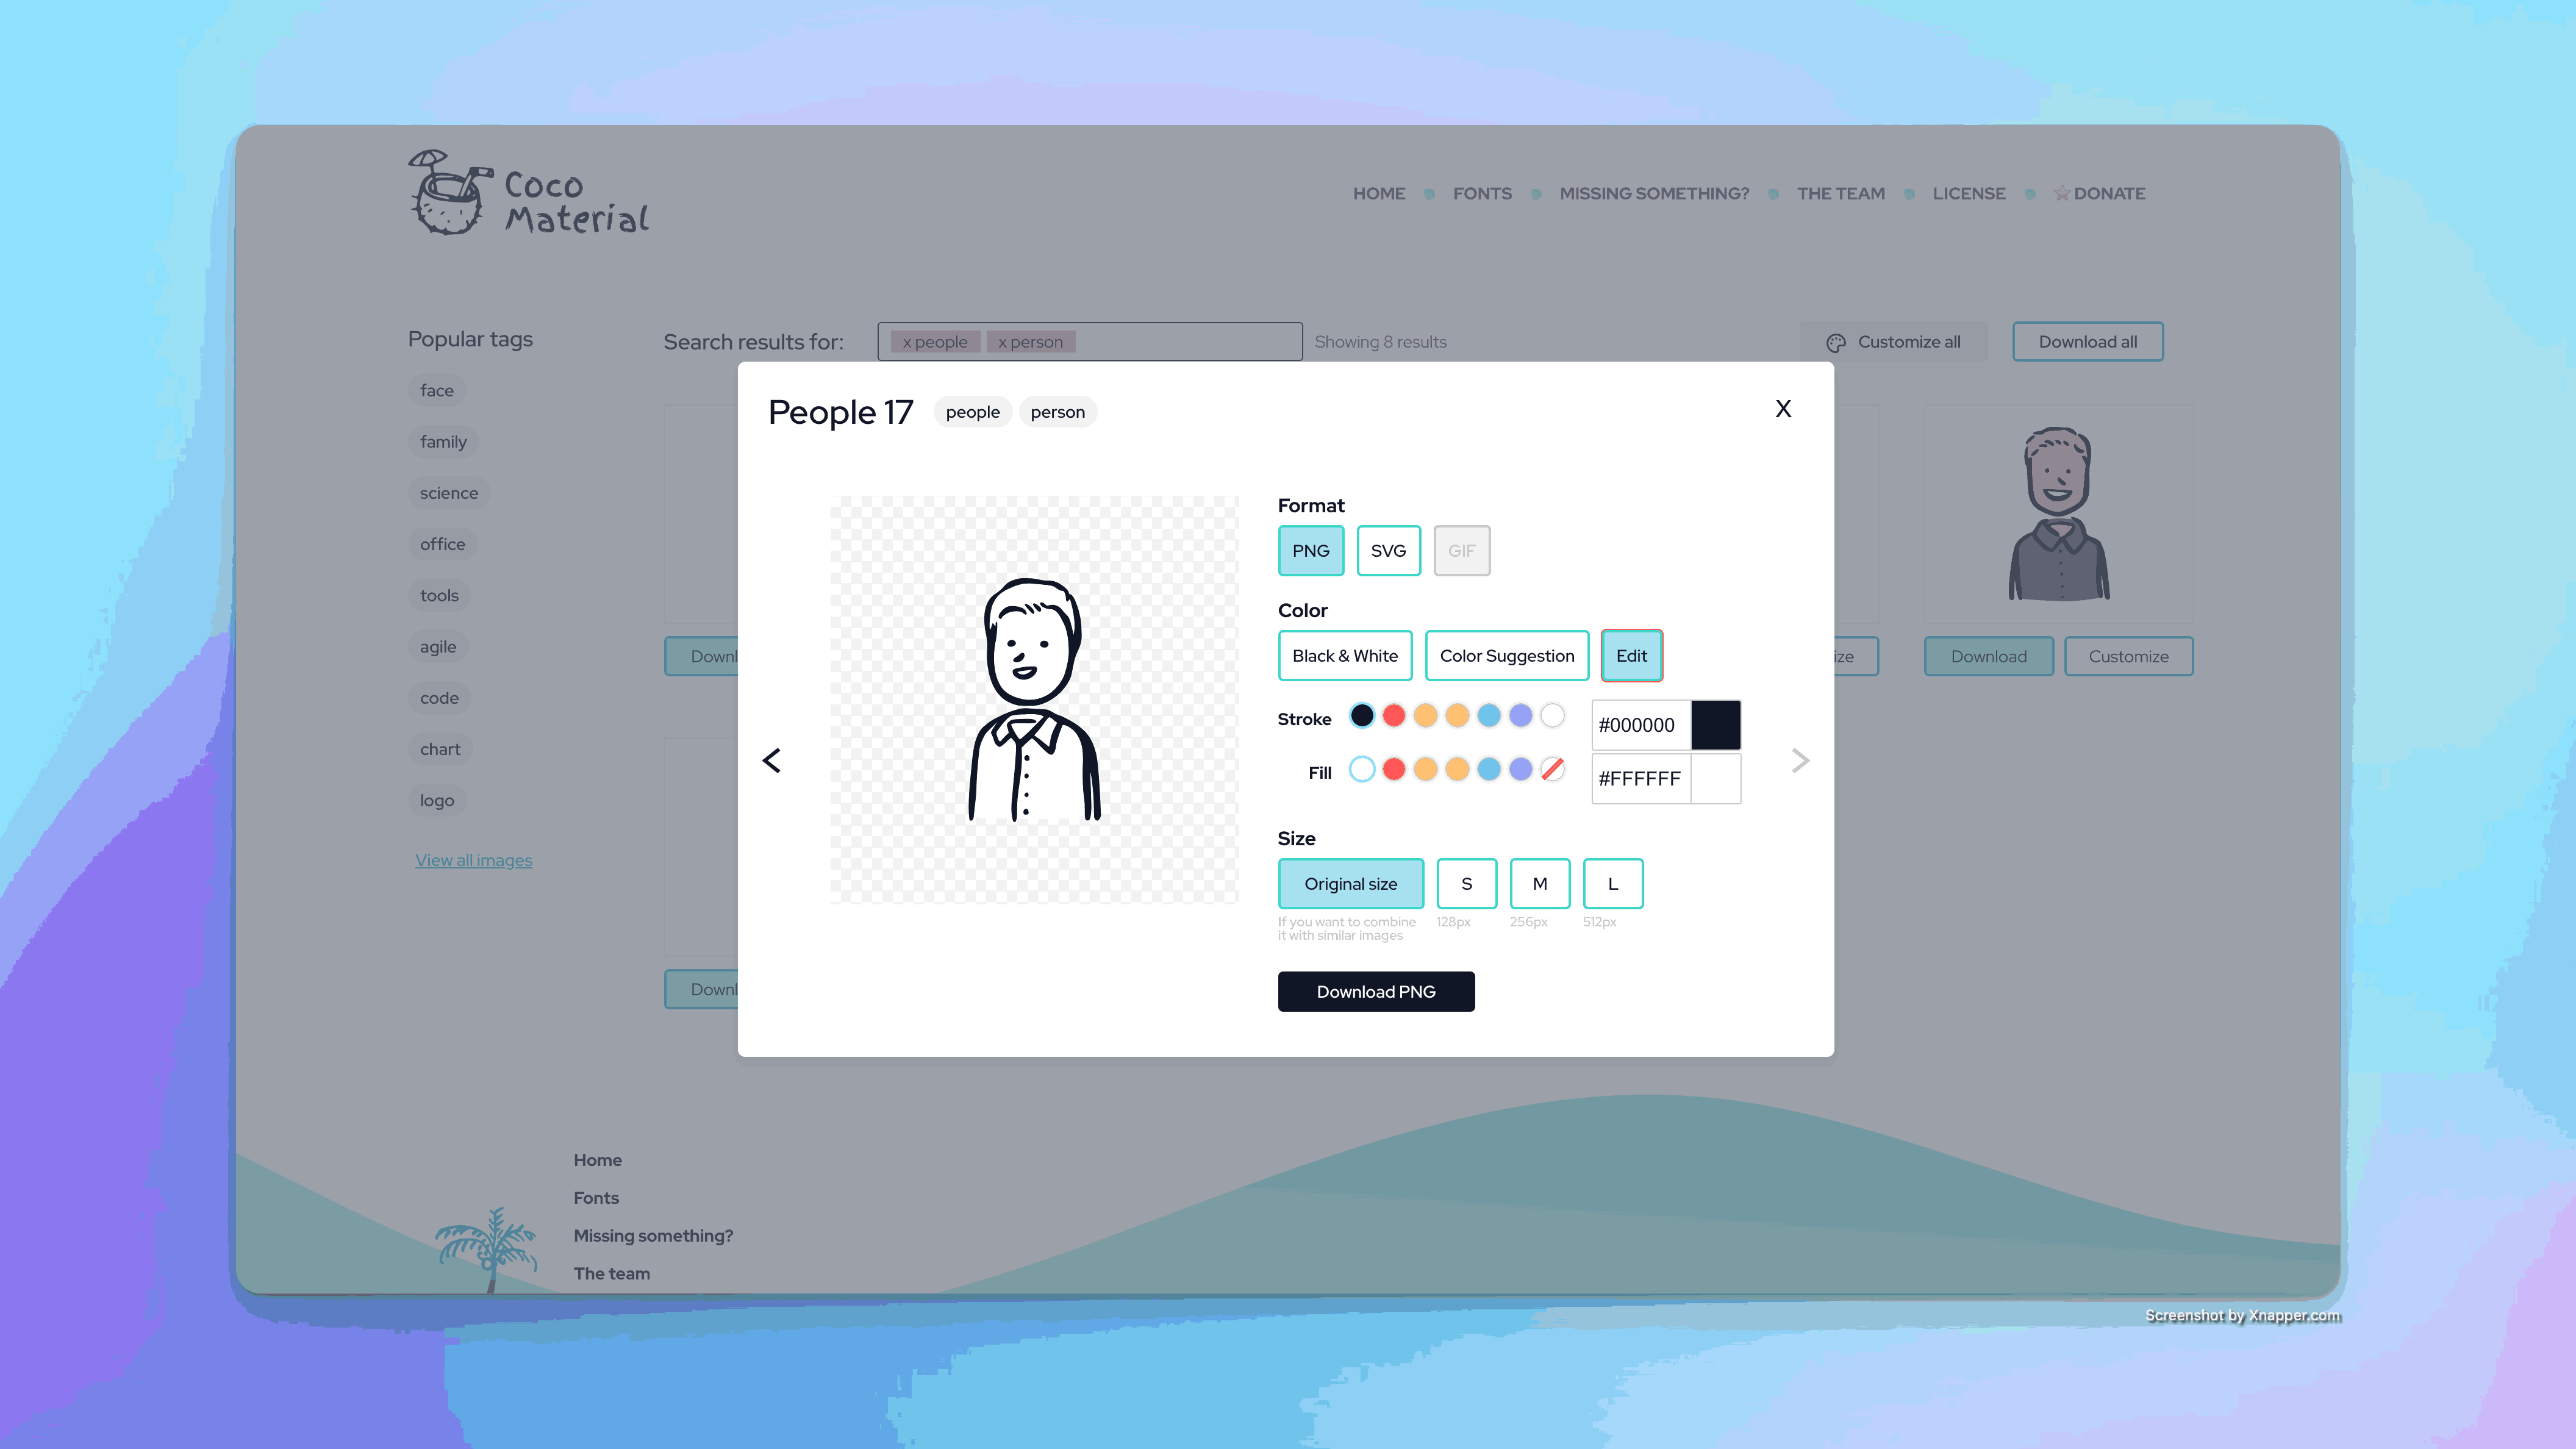The width and height of the screenshot is (2576, 1449).
Task: Select PNG format
Action: [x=1311, y=551]
